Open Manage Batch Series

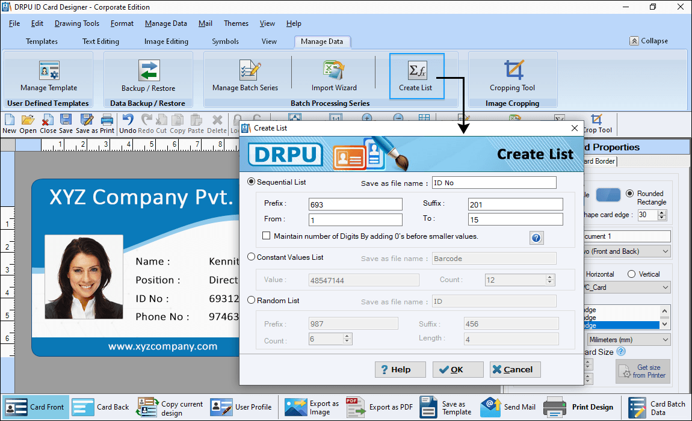point(245,76)
